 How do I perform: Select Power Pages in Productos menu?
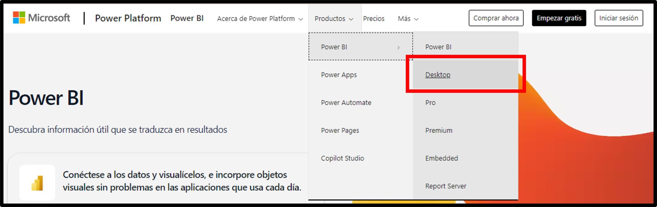click(340, 131)
